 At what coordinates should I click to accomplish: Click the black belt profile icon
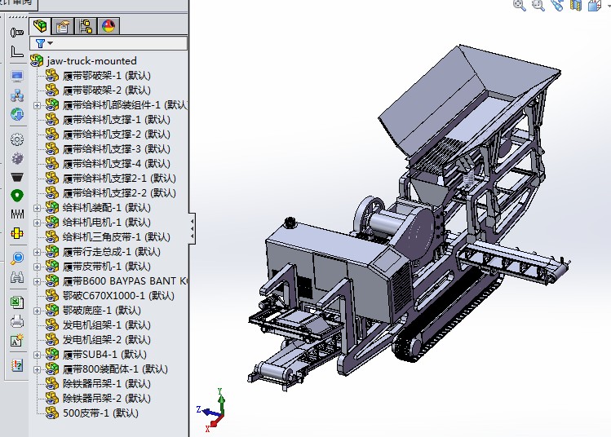pos(17,178)
